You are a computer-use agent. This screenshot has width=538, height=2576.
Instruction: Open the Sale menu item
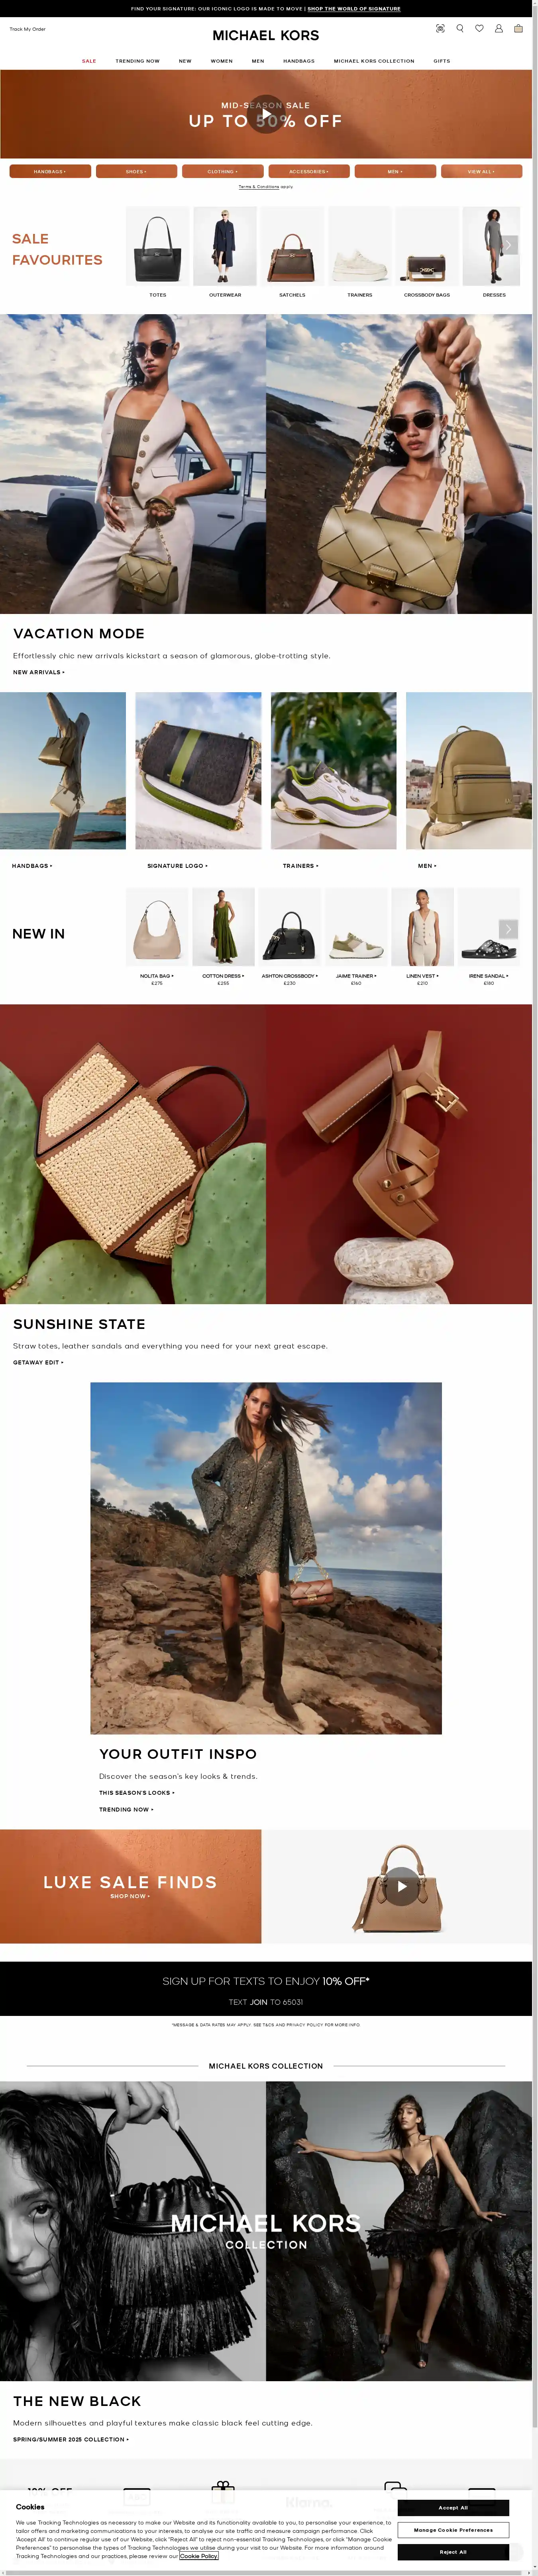(89, 61)
